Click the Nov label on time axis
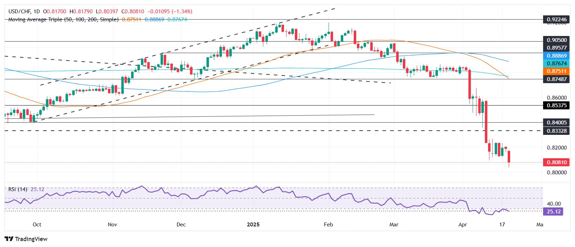This screenshot has height=247, width=575. pos(112,225)
